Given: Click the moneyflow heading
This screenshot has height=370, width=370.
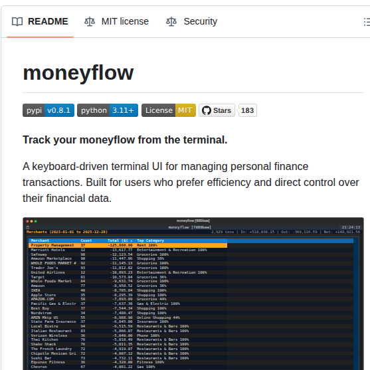Looking at the screenshot, I should click(x=78, y=72).
